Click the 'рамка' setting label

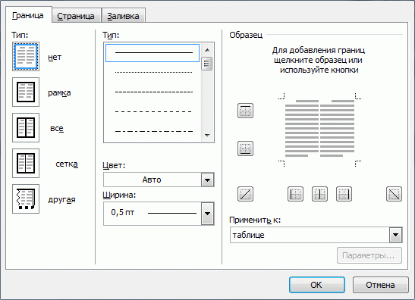pyautogui.click(x=59, y=92)
